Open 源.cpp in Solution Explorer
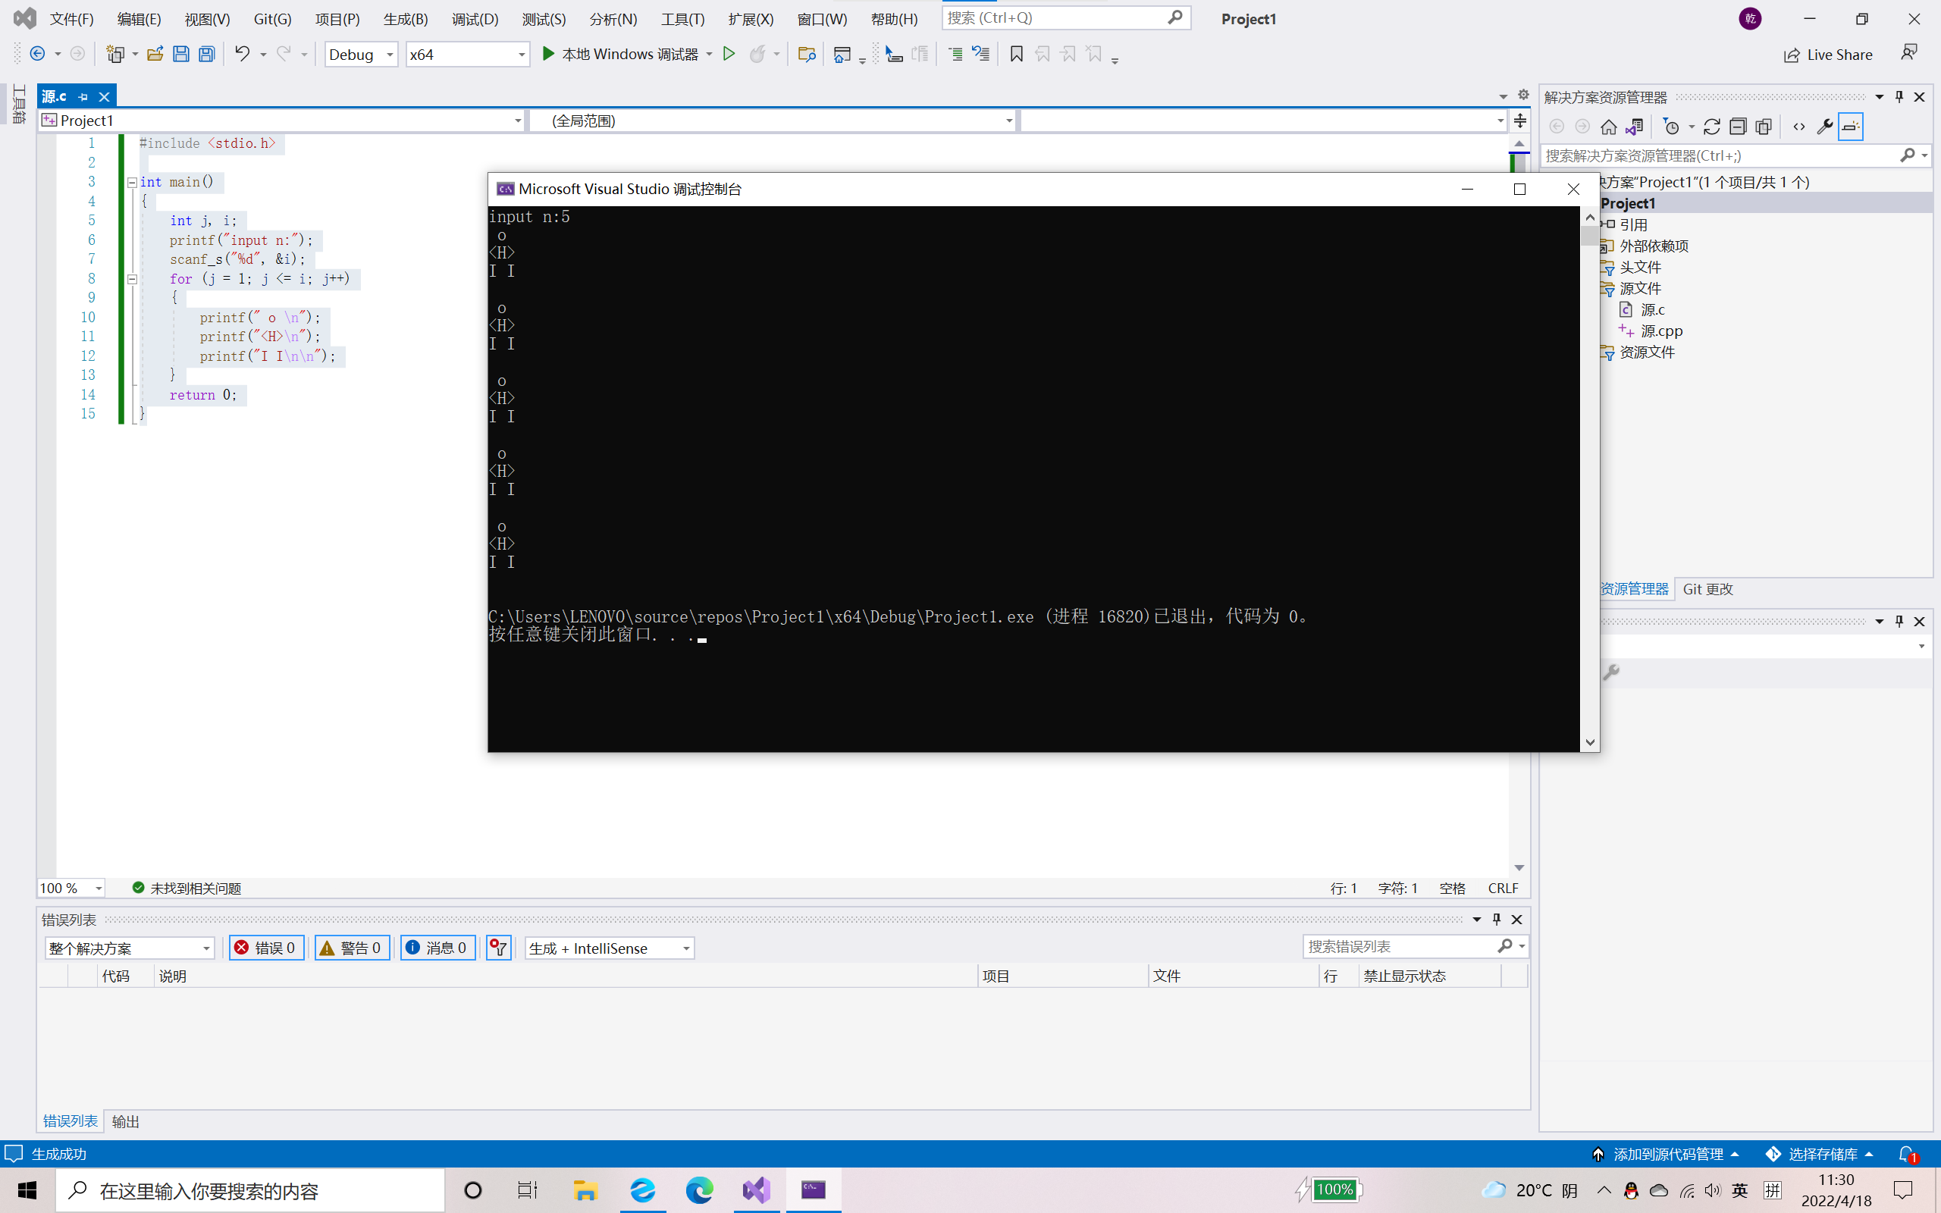The width and height of the screenshot is (1941, 1213). pyautogui.click(x=1661, y=331)
